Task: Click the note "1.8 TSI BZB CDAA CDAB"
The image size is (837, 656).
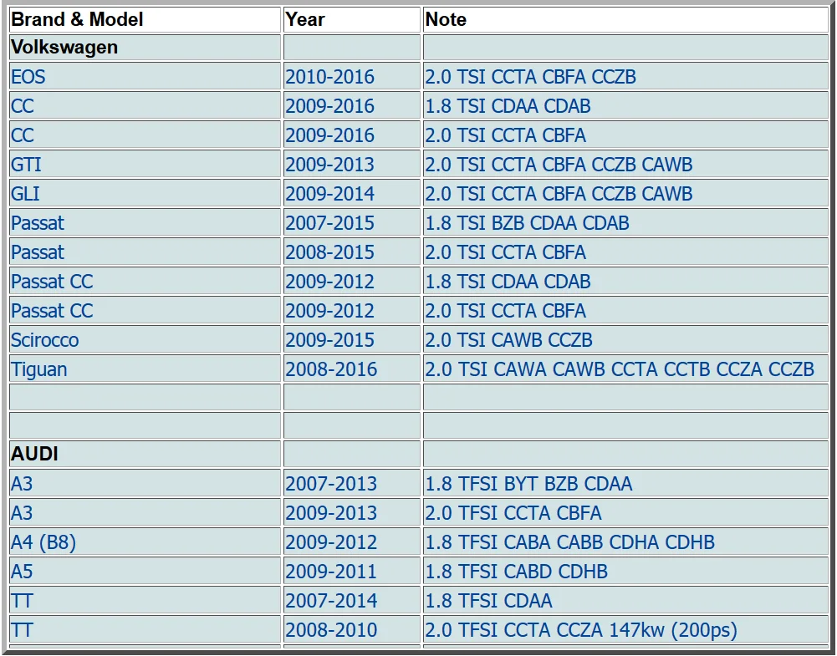Action: tap(527, 223)
